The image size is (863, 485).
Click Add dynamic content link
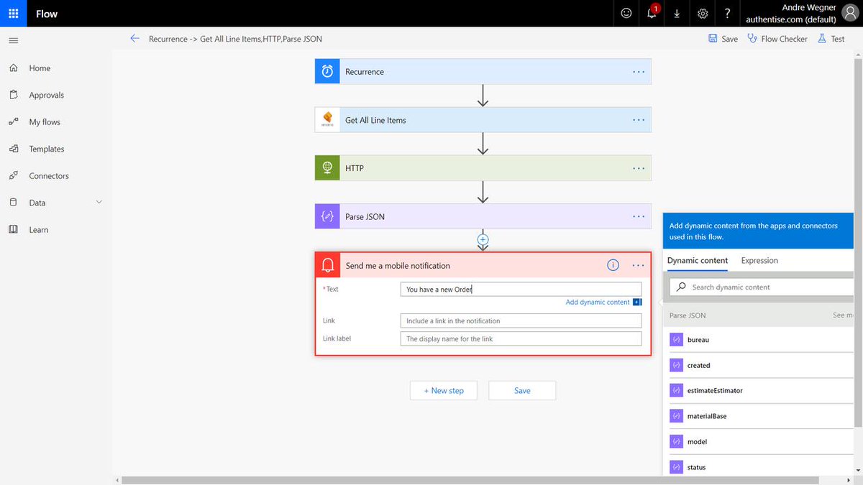pos(598,302)
